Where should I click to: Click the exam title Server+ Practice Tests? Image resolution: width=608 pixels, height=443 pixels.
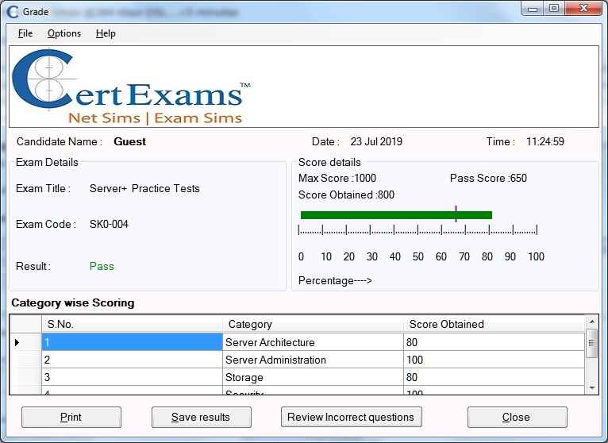point(144,188)
